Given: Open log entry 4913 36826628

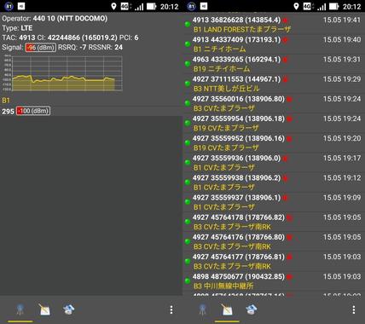Looking at the screenshot, I should pos(274,25).
